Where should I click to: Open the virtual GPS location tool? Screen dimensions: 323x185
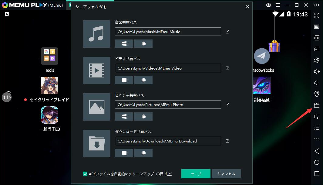point(317,94)
